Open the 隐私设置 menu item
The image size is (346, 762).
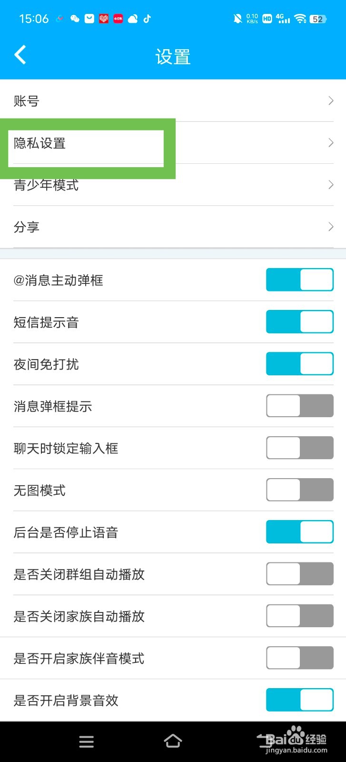(x=173, y=143)
